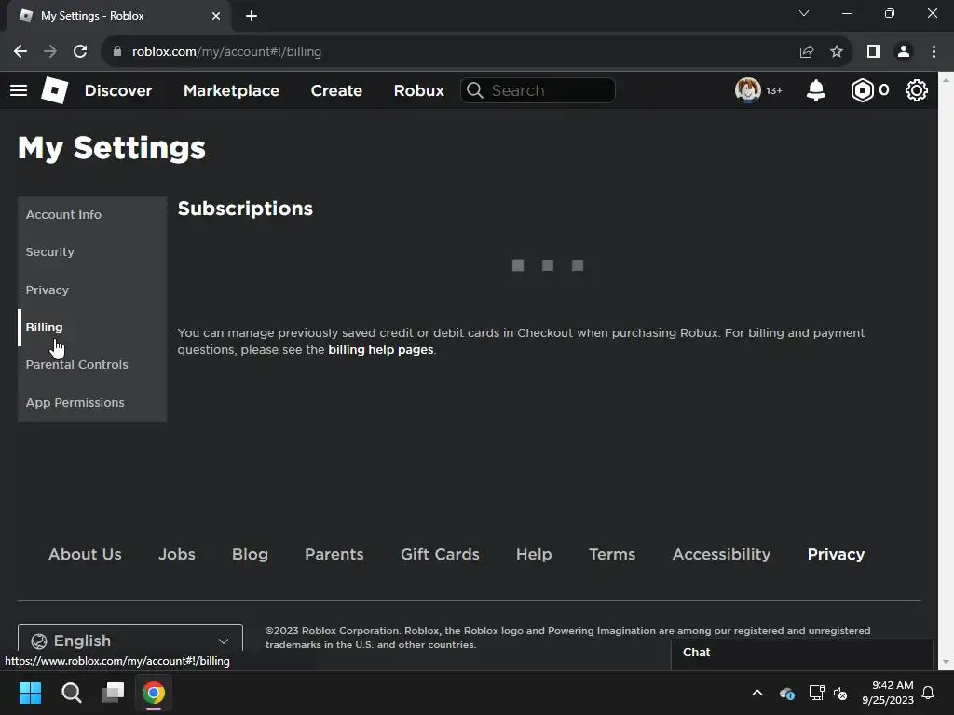Open the Terms footer link
Viewport: 954px width, 715px height.
[612, 555]
